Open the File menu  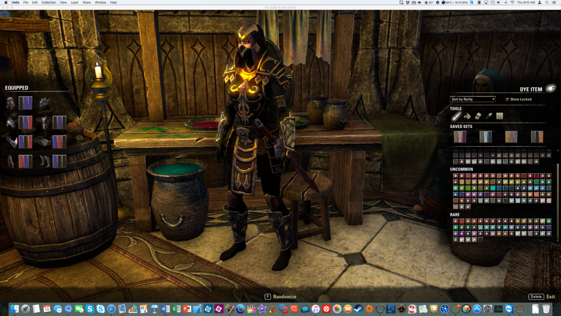pos(26,3)
